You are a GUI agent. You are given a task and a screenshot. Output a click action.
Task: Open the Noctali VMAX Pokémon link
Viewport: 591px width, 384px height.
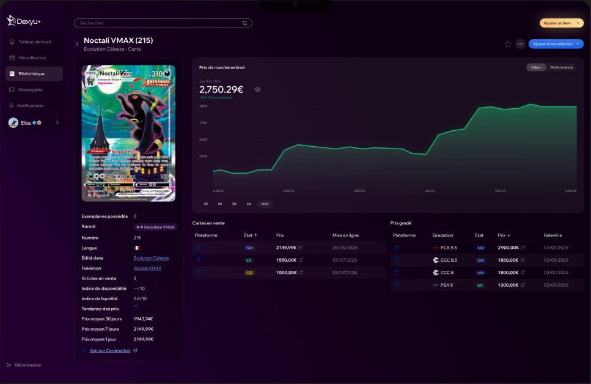(x=147, y=268)
